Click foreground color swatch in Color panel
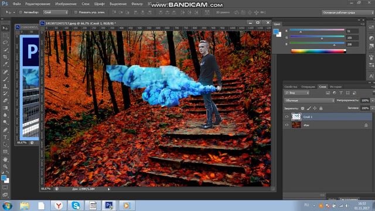Viewport: 375px width, 211px height. coord(276,31)
